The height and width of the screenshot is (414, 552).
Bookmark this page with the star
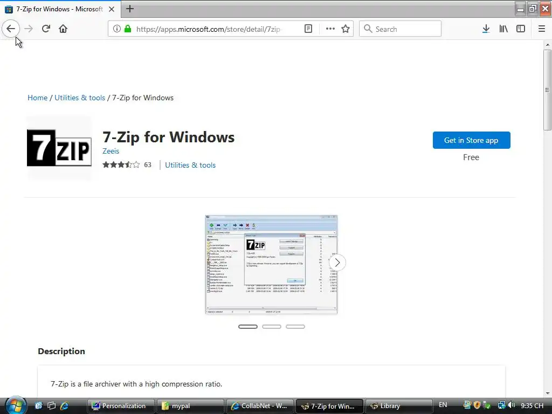tap(346, 29)
